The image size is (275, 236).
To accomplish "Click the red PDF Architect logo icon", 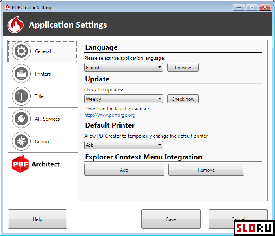I will (20, 164).
